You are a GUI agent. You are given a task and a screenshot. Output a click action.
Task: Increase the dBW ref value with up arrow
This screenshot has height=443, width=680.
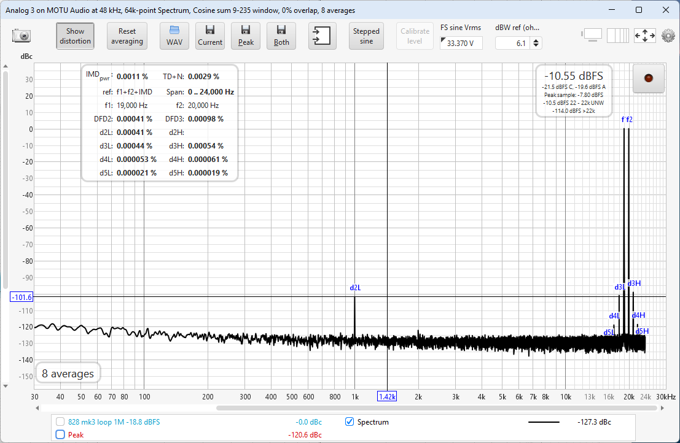536,40
